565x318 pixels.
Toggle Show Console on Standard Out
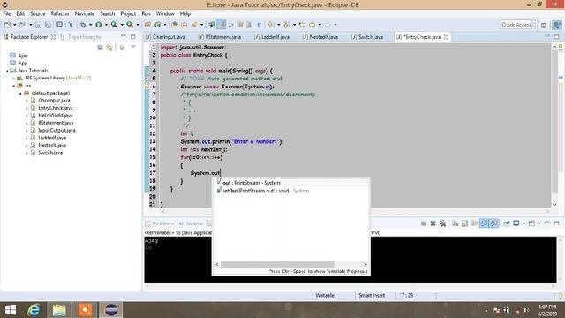[484, 223]
